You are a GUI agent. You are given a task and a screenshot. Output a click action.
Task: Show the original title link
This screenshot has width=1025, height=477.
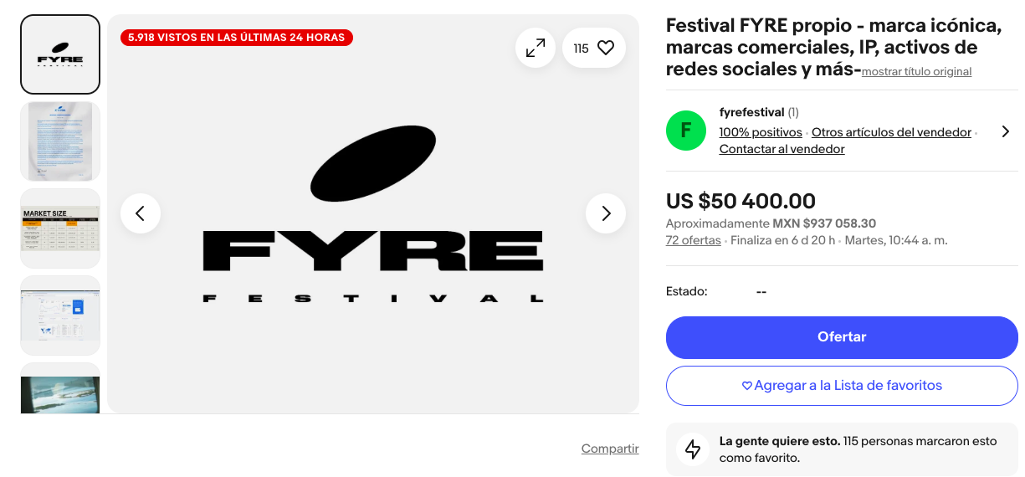pos(916,72)
